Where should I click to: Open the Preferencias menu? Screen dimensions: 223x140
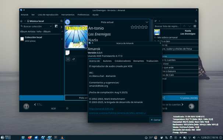(x=83, y=15)
